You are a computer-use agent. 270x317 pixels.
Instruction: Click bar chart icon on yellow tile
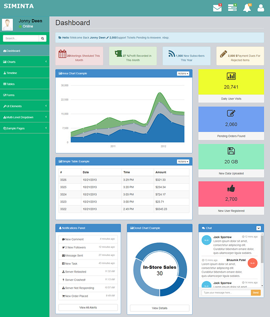[231, 76]
